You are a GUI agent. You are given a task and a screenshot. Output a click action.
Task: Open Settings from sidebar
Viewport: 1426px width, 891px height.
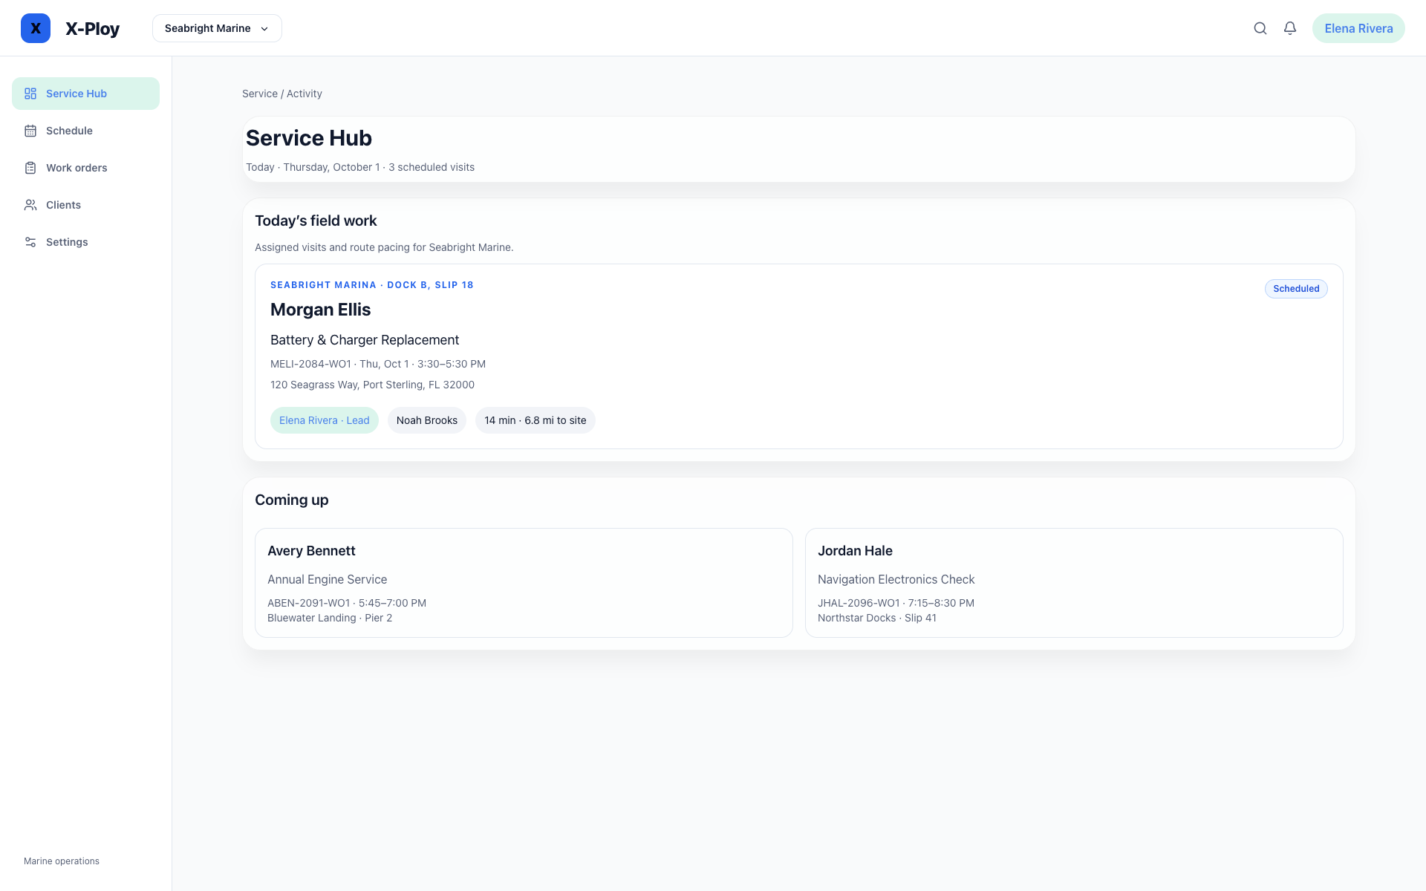[x=85, y=242]
